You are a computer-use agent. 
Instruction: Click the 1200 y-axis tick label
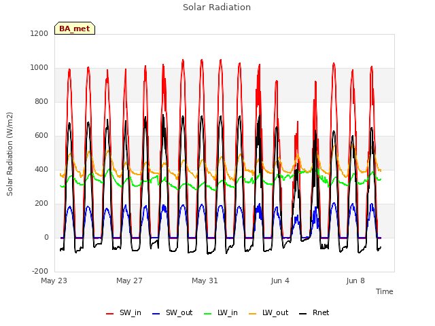pyautogui.click(x=39, y=33)
